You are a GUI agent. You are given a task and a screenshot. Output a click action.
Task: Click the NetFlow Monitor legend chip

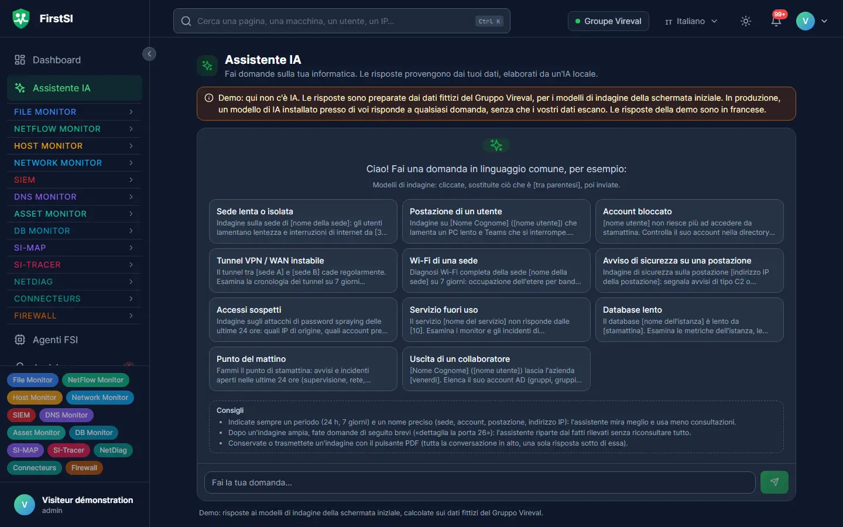(x=95, y=380)
